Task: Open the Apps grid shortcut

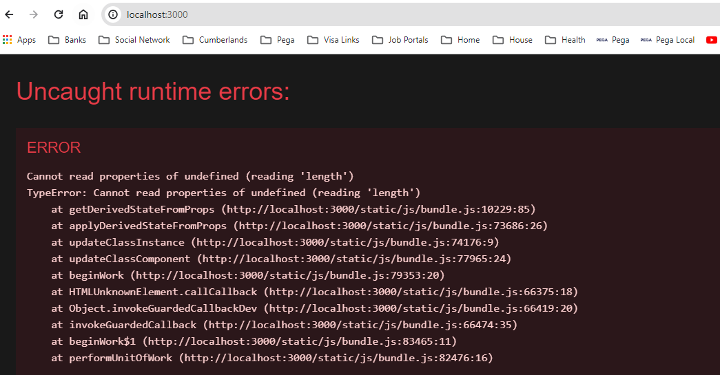Action: point(19,40)
